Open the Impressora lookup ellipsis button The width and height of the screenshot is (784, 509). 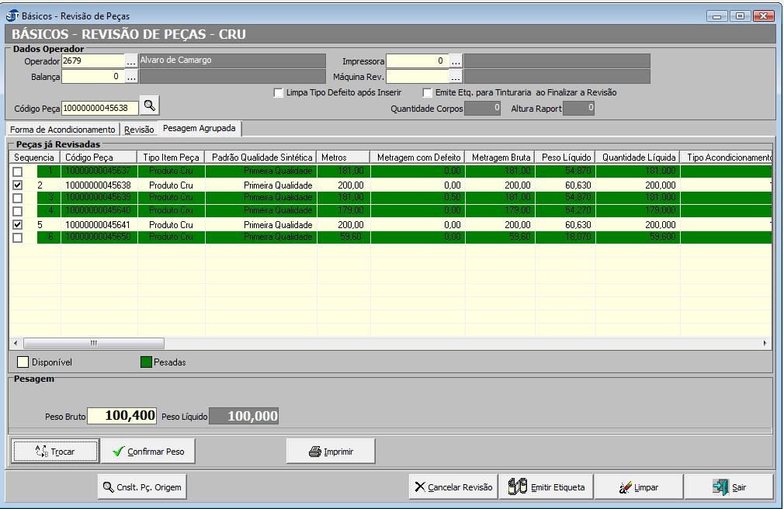pos(456,61)
